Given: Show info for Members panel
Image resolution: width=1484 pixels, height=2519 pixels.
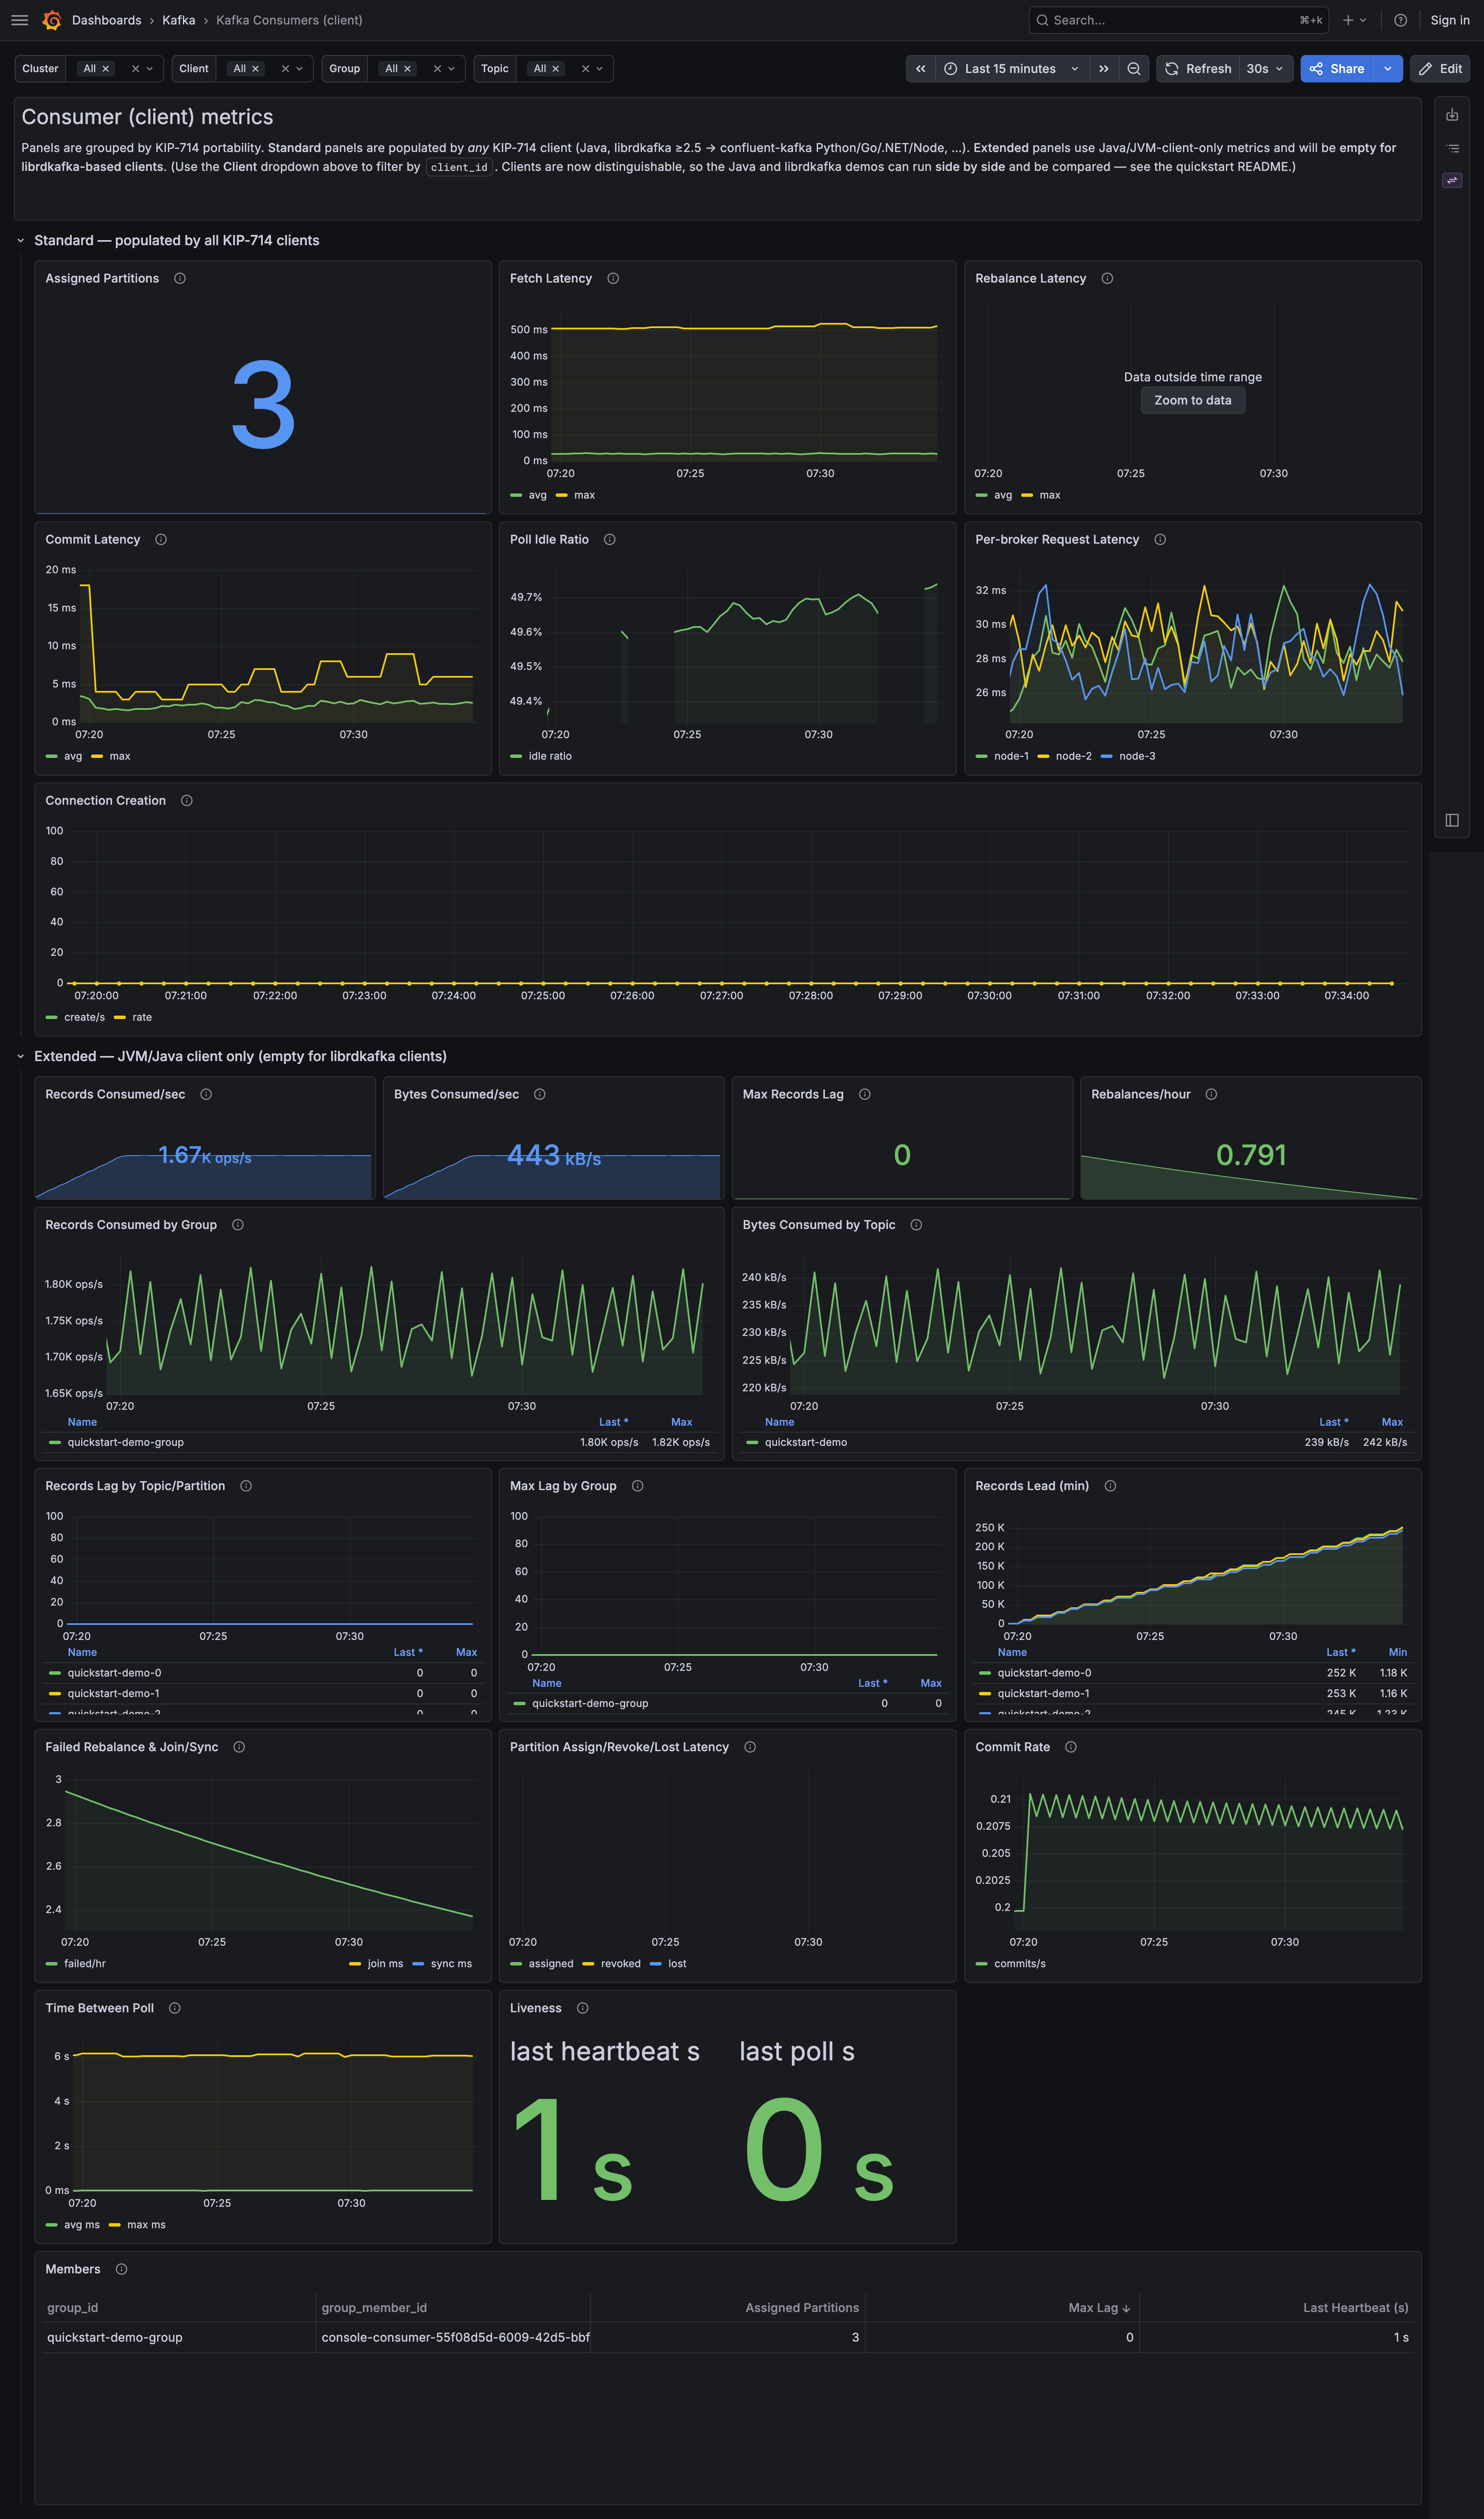Looking at the screenshot, I should pyautogui.click(x=122, y=2269).
